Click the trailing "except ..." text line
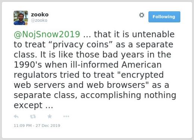The image size is (194, 140). [x=34, y=105]
